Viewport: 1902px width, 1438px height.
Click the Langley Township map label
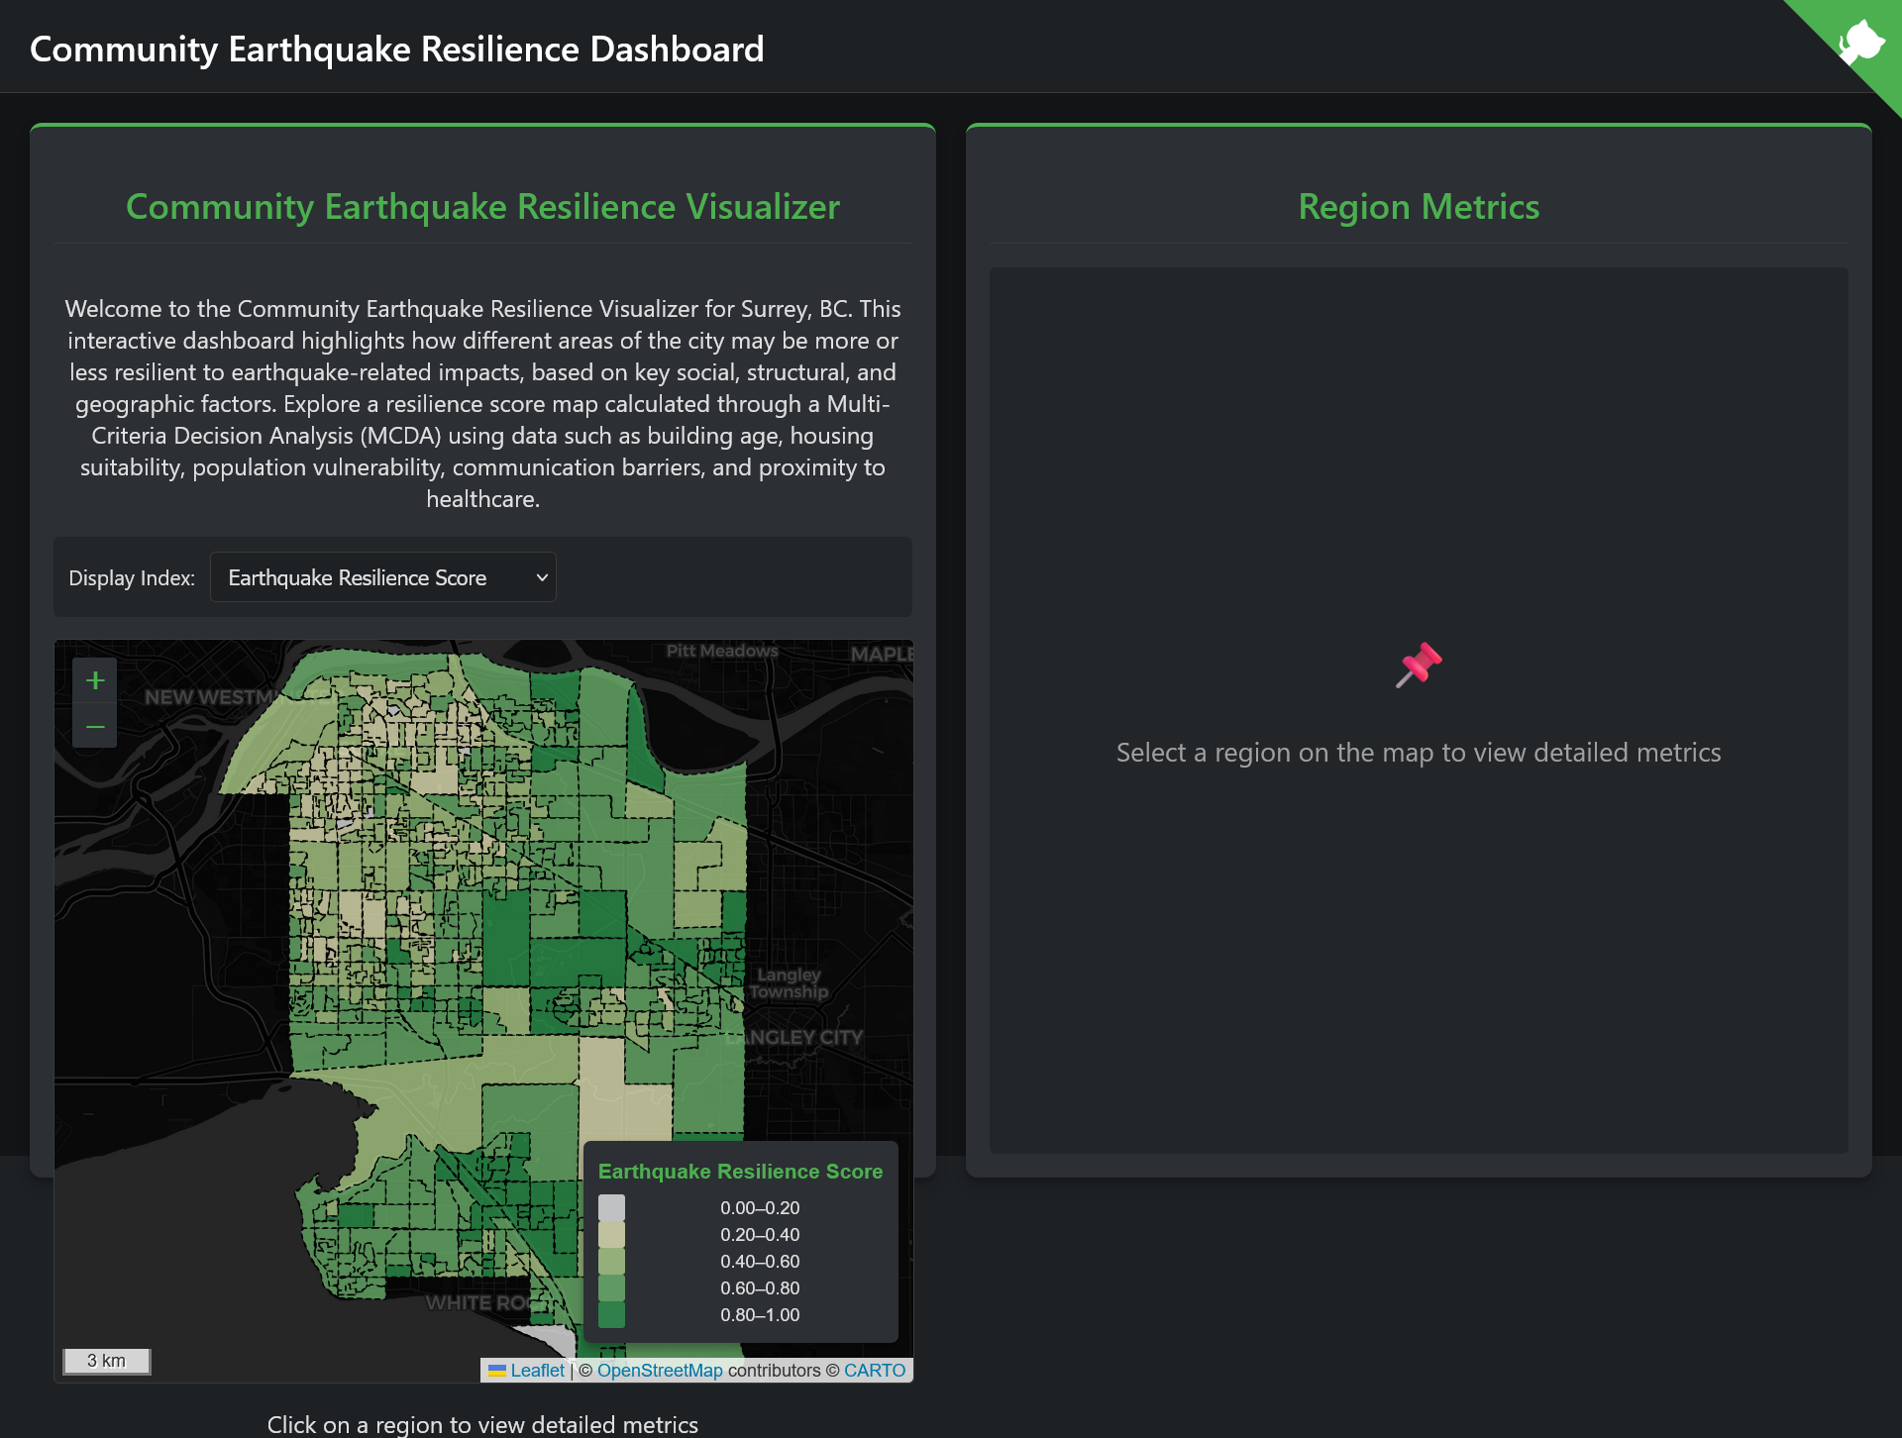tap(789, 983)
